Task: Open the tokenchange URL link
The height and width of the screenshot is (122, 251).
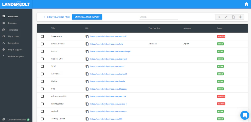Action: coord(110,51)
